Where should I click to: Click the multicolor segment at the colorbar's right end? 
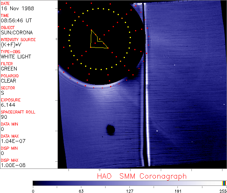click(x=224, y=183)
